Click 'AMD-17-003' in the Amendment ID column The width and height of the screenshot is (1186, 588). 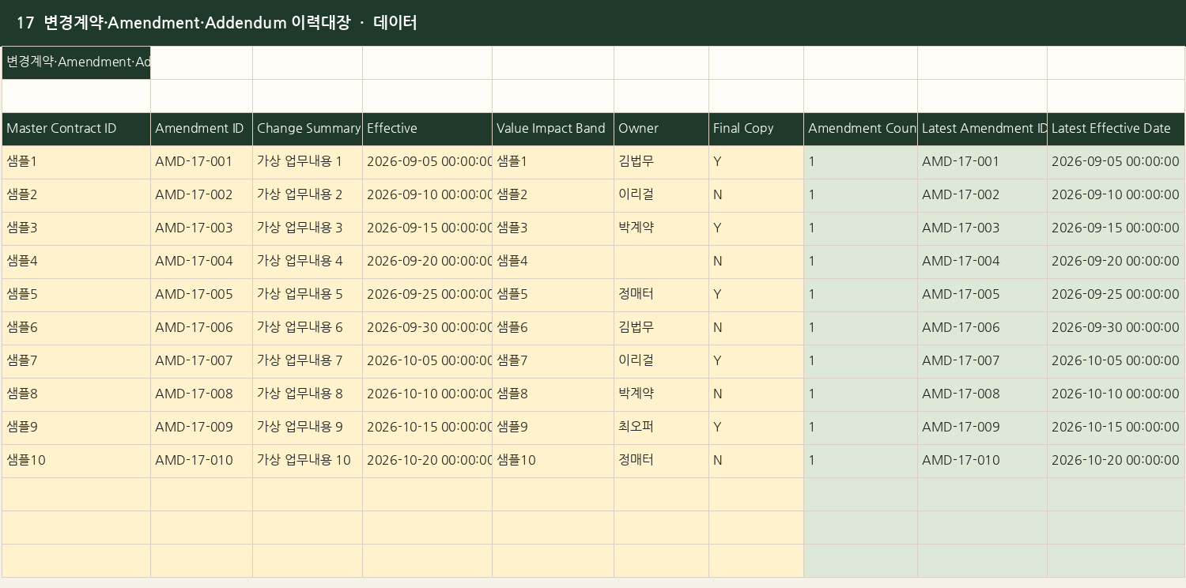pyautogui.click(x=202, y=228)
